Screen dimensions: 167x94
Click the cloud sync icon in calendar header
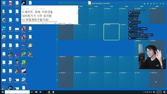click(151, 4)
